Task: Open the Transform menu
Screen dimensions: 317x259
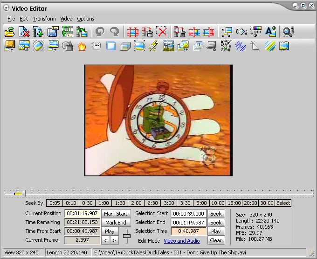Action: pos(44,19)
